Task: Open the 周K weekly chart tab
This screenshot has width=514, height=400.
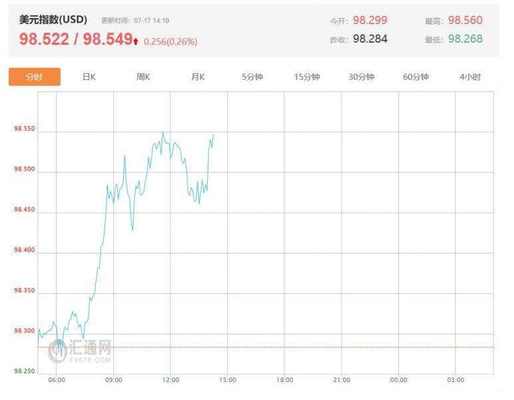Action: pos(144,77)
